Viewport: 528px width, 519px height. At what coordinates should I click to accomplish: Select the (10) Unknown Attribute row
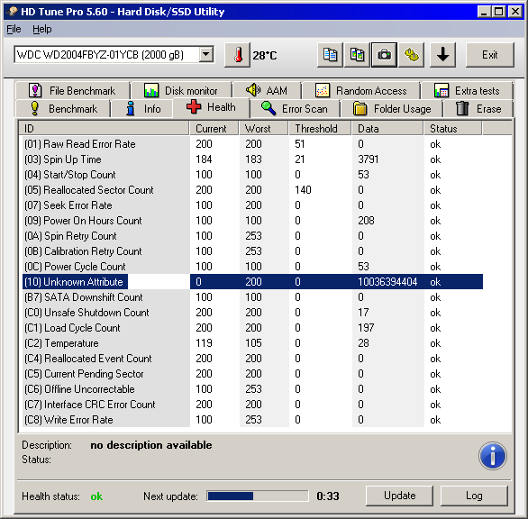[252, 281]
